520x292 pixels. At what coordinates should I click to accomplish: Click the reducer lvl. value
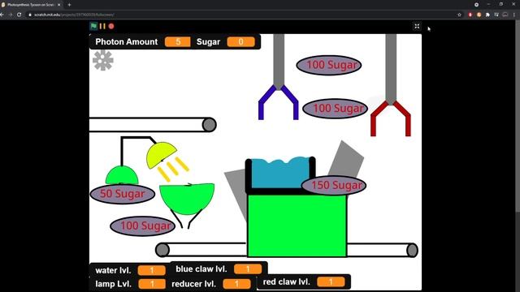click(236, 284)
